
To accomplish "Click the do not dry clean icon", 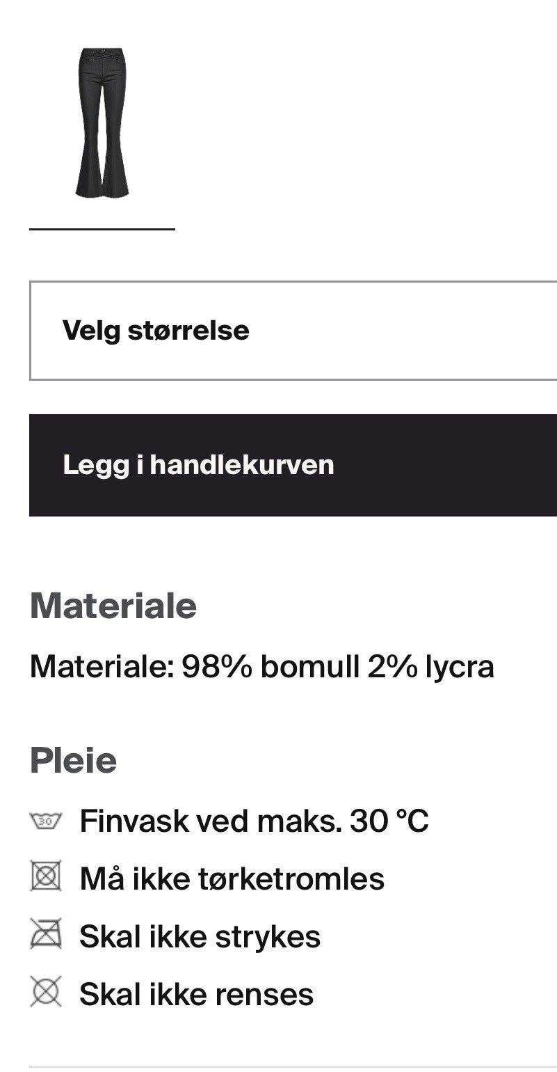I will [46, 992].
